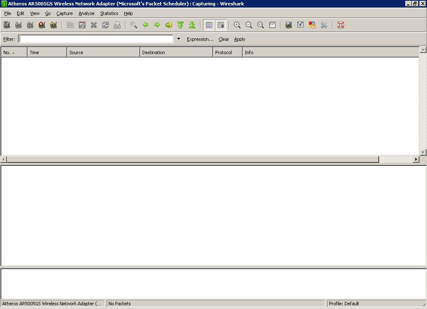
Task: Start a new live capture icon
Action: tap(30, 25)
